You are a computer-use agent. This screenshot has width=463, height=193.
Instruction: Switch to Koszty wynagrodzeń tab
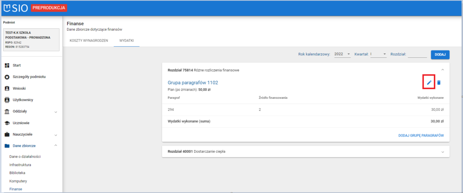coord(88,40)
